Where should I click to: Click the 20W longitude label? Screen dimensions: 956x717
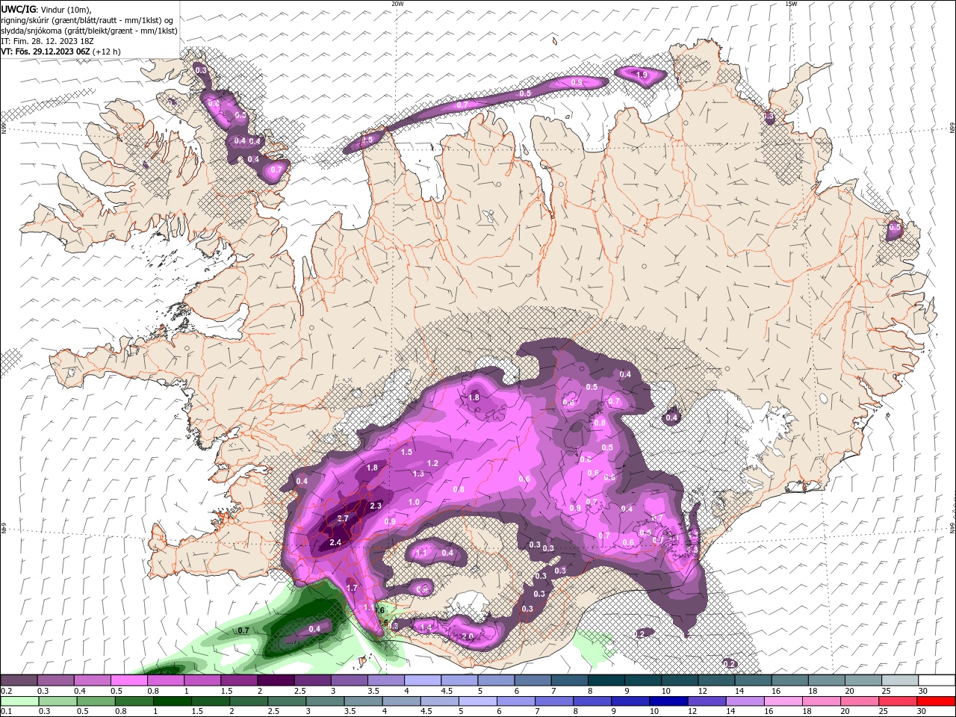pos(397,4)
